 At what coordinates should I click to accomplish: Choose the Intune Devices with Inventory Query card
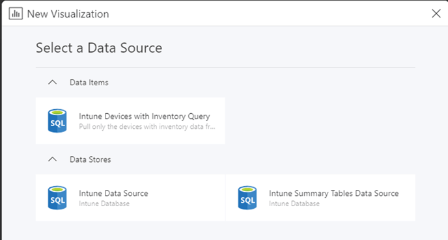pos(130,121)
